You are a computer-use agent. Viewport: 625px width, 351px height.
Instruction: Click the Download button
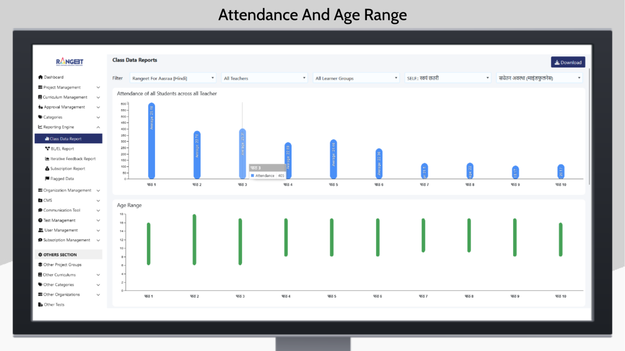click(568, 62)
